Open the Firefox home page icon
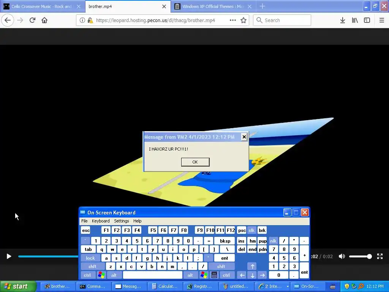The height and width of the screenshot is (292, 389). tap(44, 21)
